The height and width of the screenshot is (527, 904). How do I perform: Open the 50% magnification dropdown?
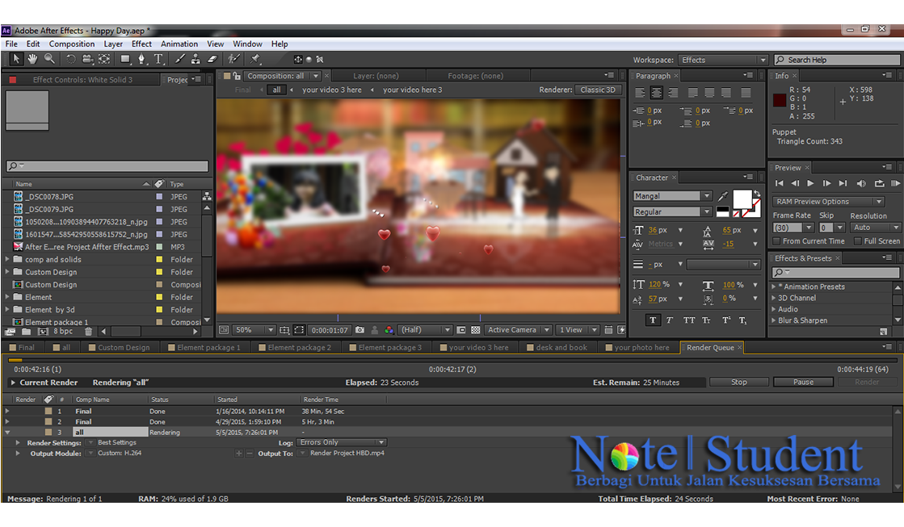pyautogui.click(x=254, y=330)
